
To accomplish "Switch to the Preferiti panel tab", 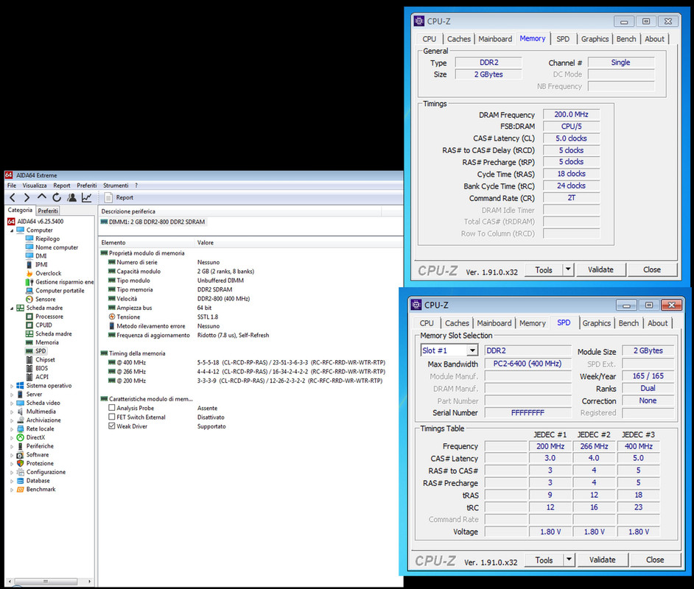I will click(48, 211).
